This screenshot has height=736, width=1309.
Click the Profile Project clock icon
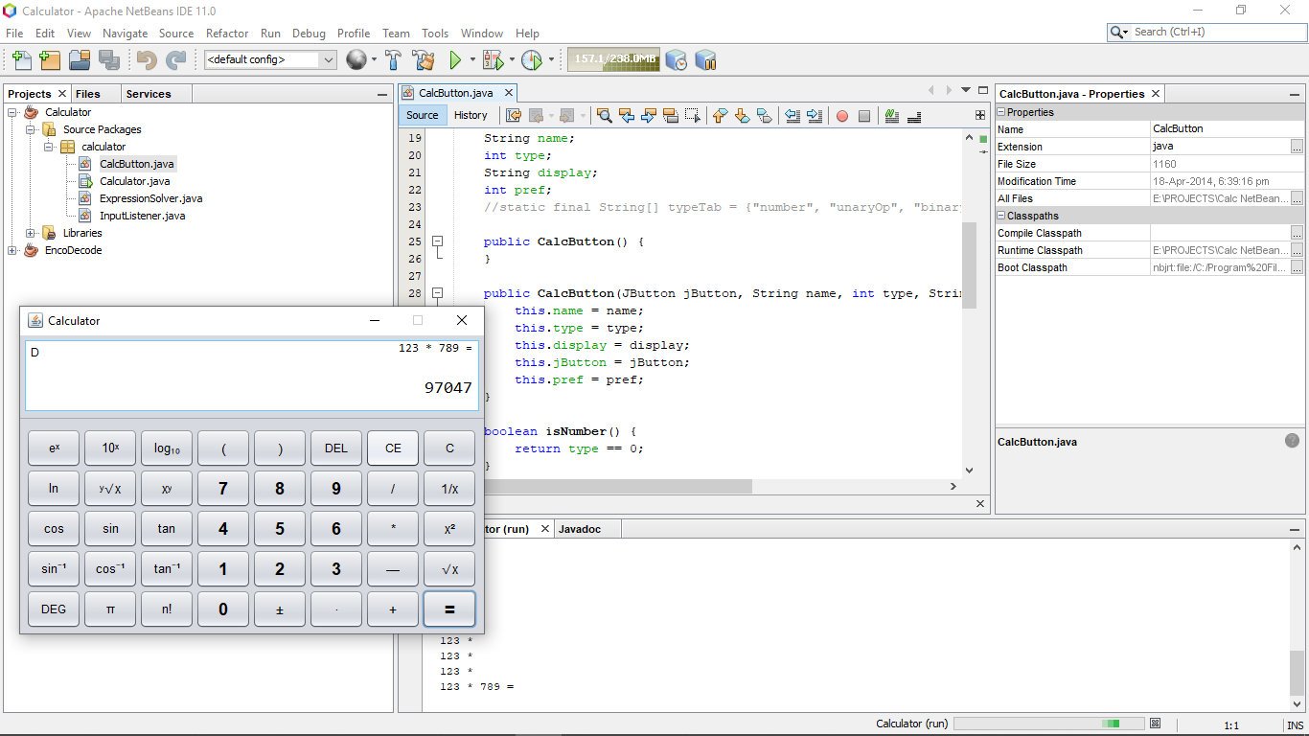532,60
